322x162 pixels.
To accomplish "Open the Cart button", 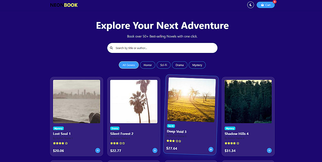I will click(x=265, y=5).
